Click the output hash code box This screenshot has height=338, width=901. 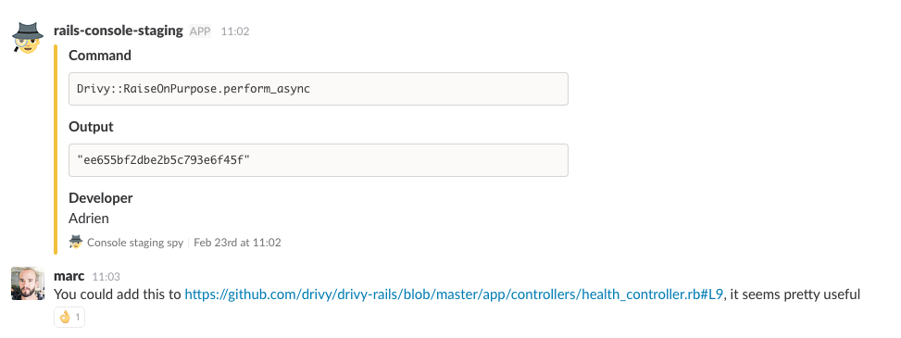[x=319, y=160]
